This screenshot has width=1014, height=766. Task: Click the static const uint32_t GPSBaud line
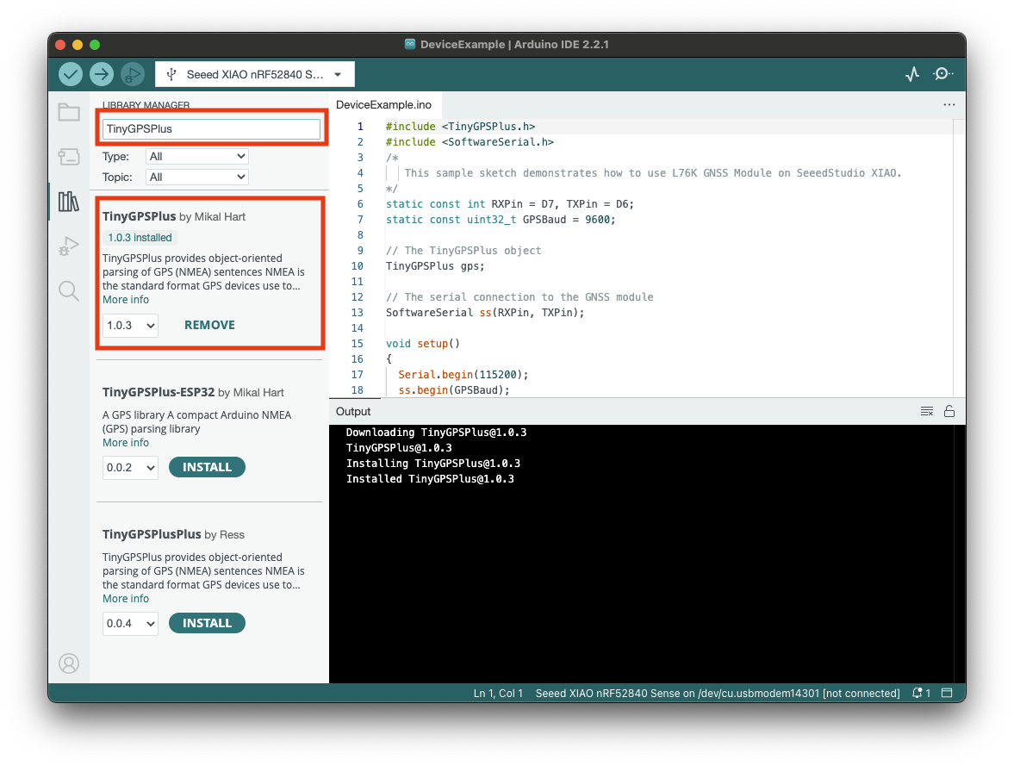click(501, 220)
